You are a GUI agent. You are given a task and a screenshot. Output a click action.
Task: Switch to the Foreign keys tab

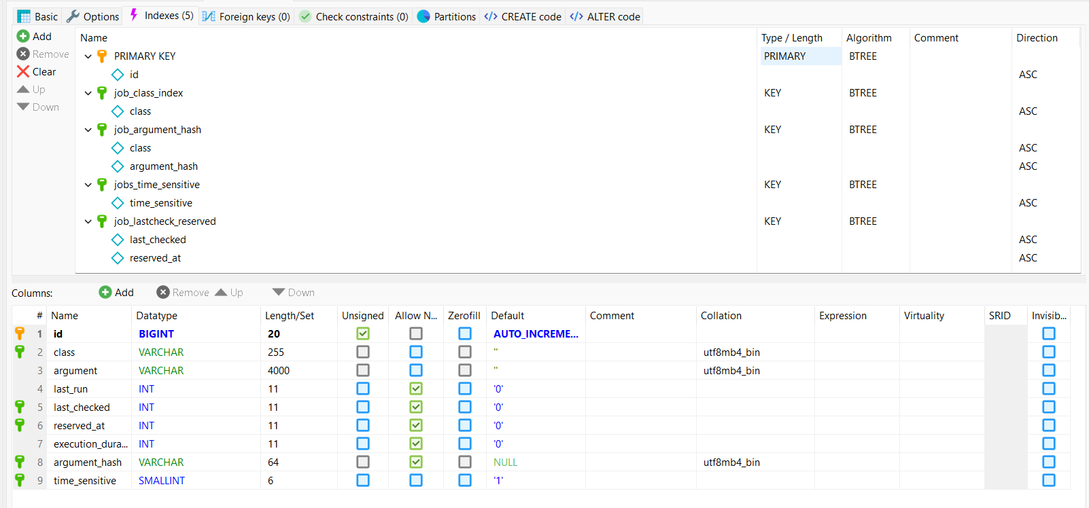pyautogui.click(x=247, y=16)
